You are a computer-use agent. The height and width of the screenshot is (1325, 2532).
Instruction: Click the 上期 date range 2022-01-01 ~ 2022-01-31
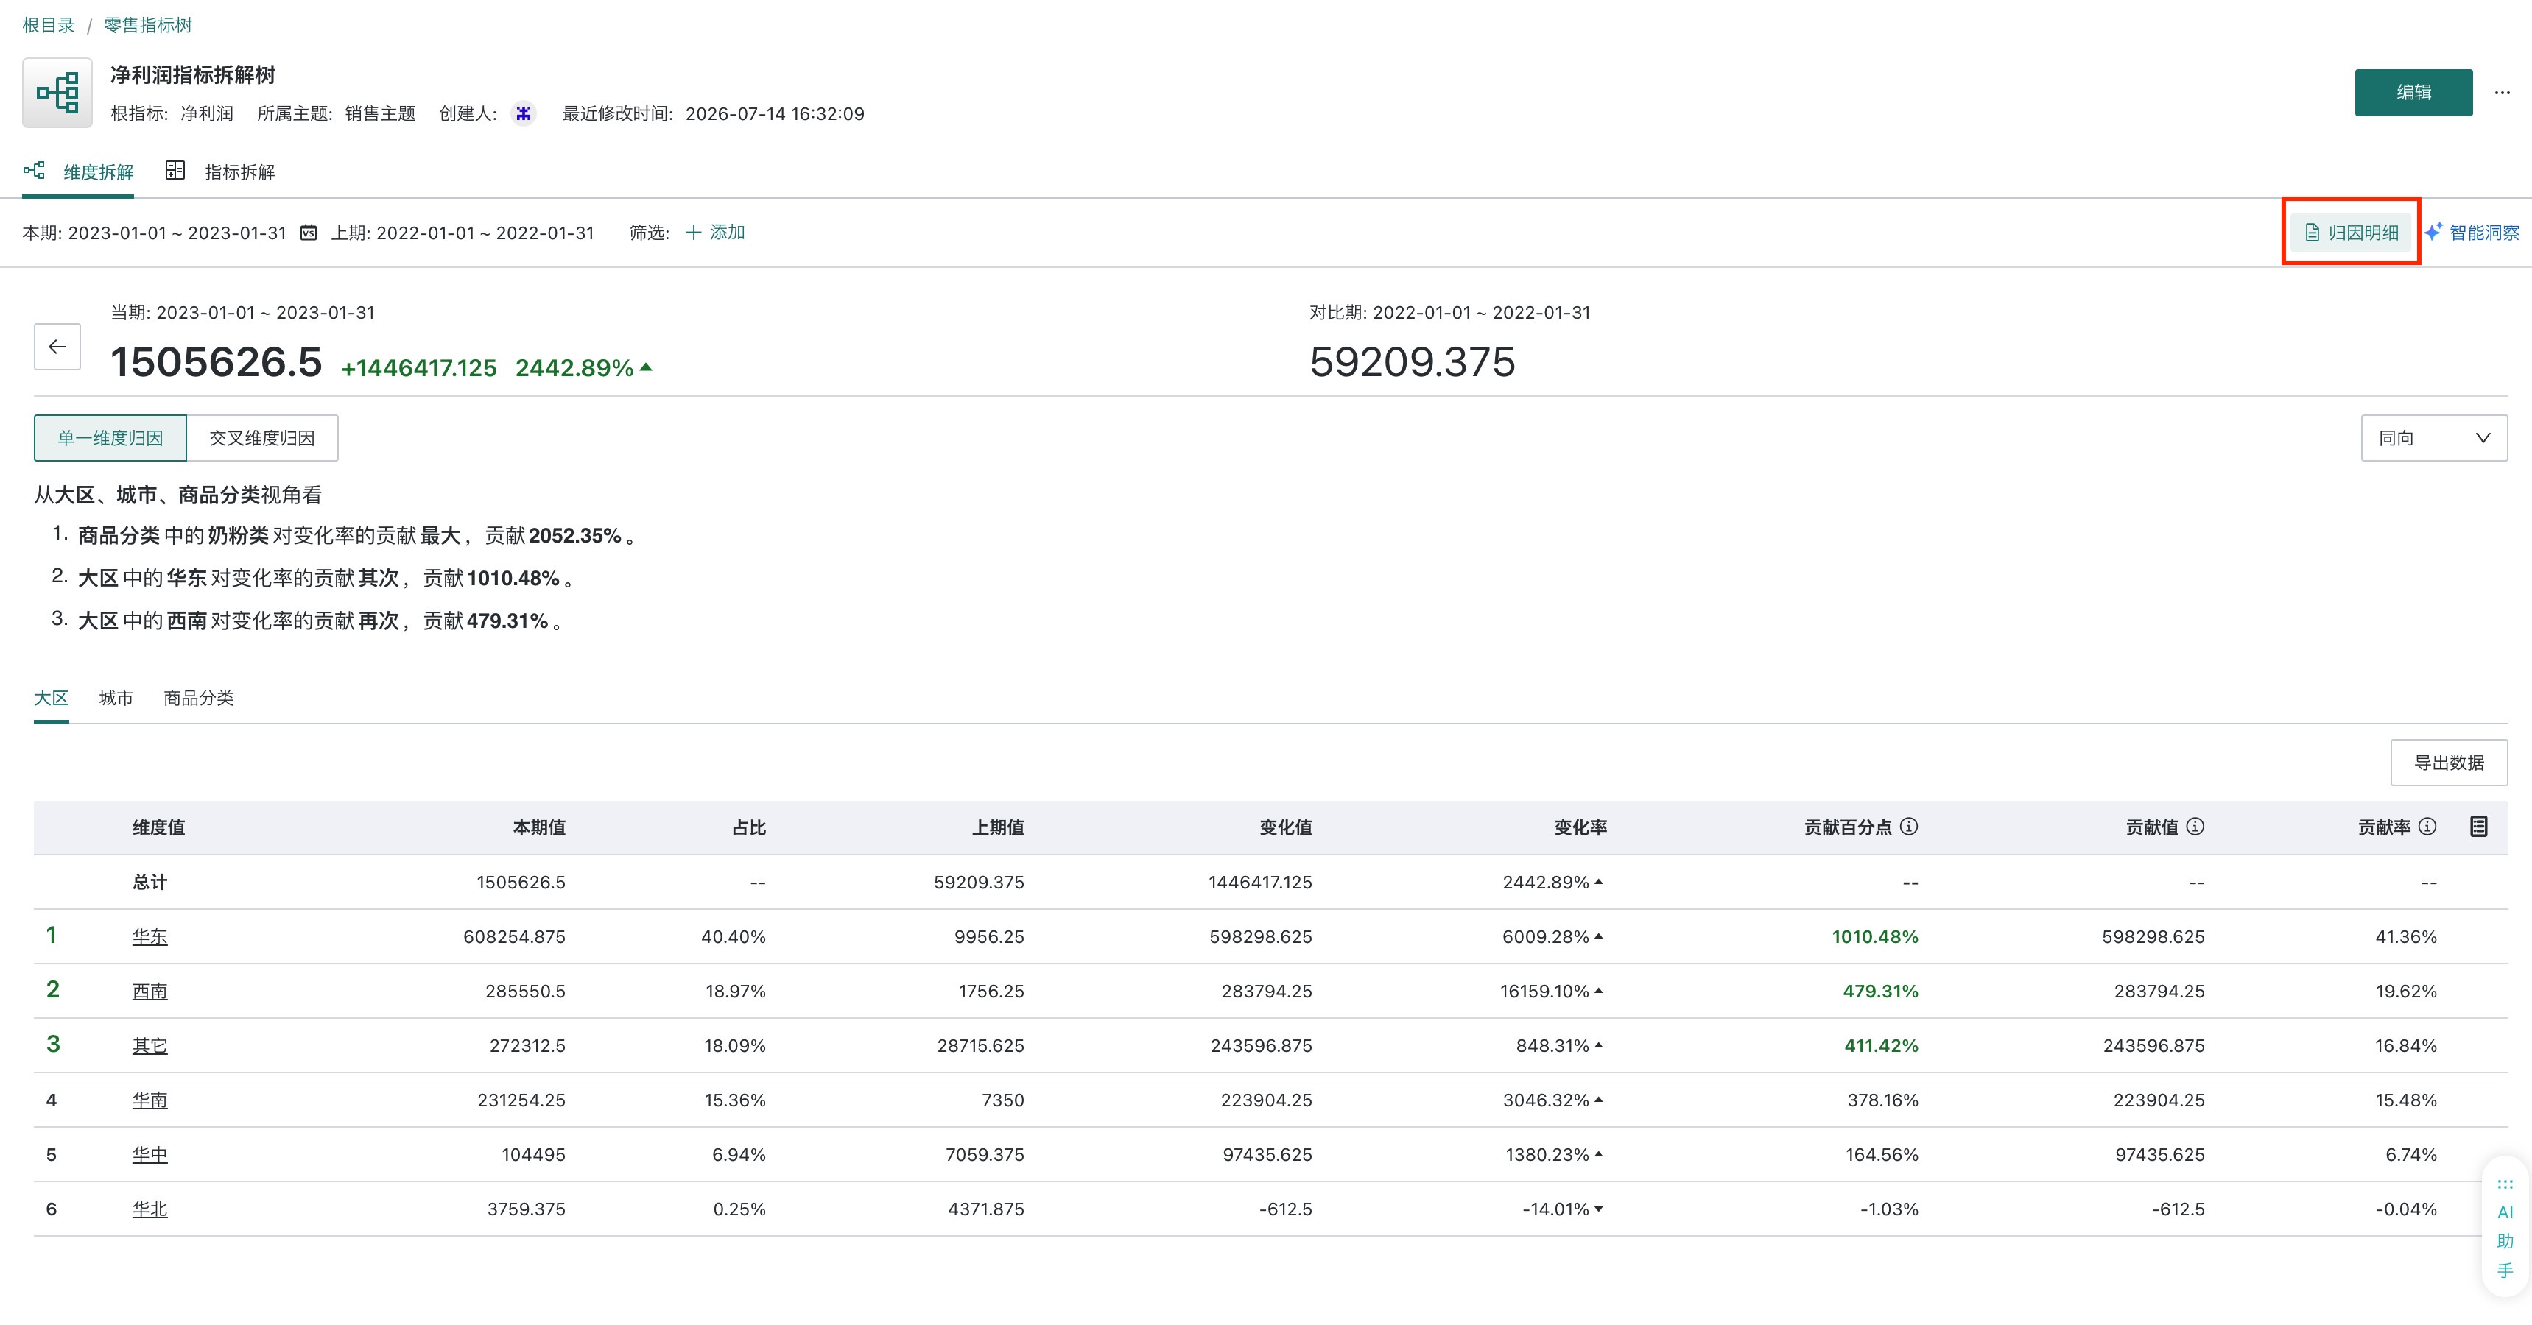click(485, 233)
